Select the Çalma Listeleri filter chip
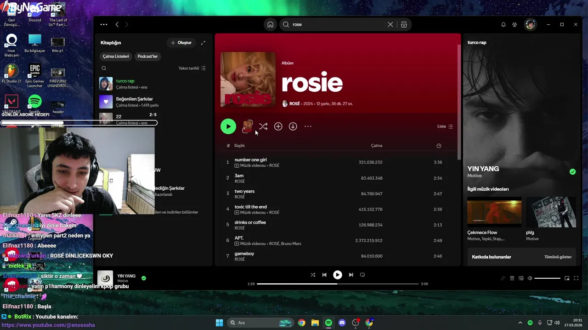 click(x=116, y=56)
